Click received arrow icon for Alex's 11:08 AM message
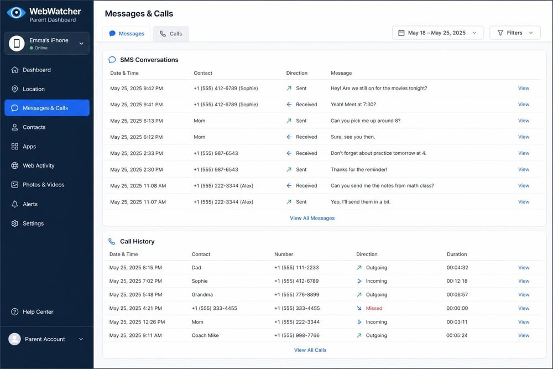The height and width of the screenshot is (369, 553). (289, 185)
